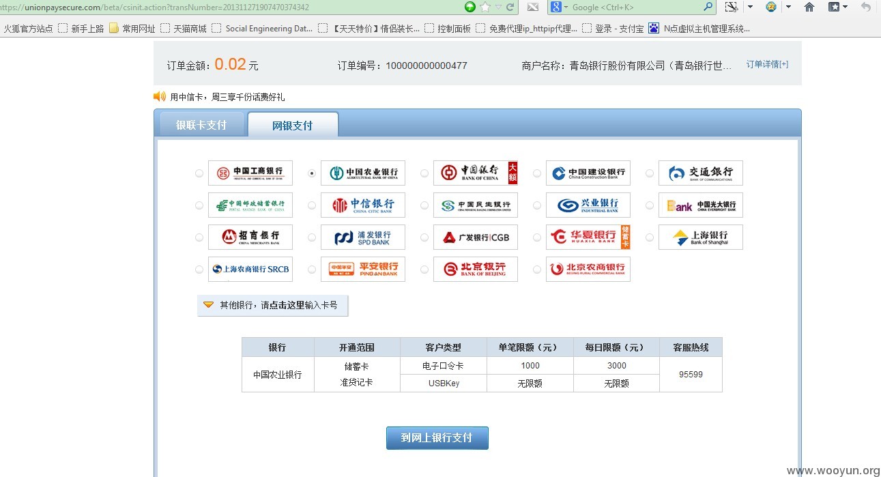Click the 华夏银行 logo
This screenshot has height=477, width=881.
pos(588,237)
